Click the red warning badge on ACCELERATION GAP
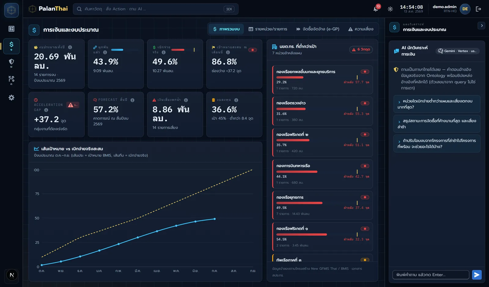489x287 pixels. click(x=73, y=105)
